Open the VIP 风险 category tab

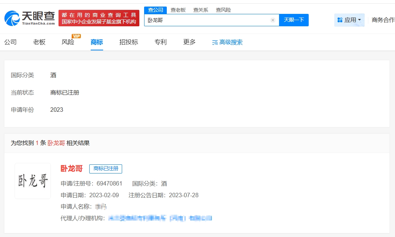coord(68,42)
